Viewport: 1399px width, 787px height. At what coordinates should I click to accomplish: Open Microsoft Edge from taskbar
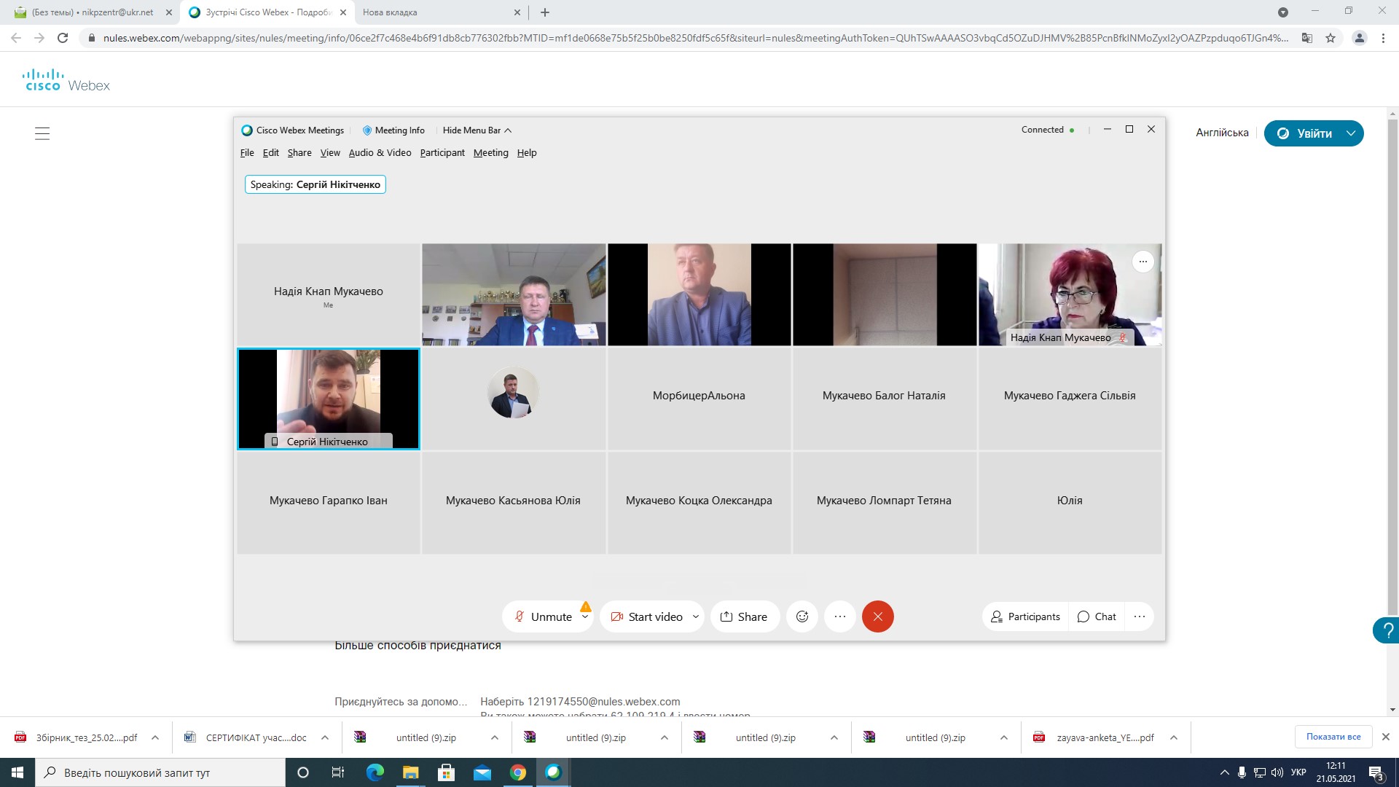point(375,772)
